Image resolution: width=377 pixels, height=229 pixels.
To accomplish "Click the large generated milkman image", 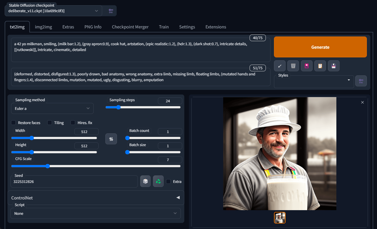I will (x=280, y=154).
